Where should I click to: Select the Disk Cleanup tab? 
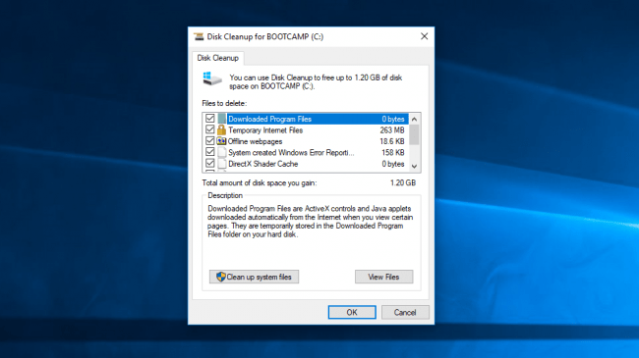(x=218, y=58)
